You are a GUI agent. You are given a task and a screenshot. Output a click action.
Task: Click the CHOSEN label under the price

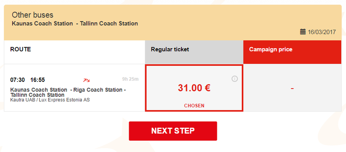(x=194, y=106)
